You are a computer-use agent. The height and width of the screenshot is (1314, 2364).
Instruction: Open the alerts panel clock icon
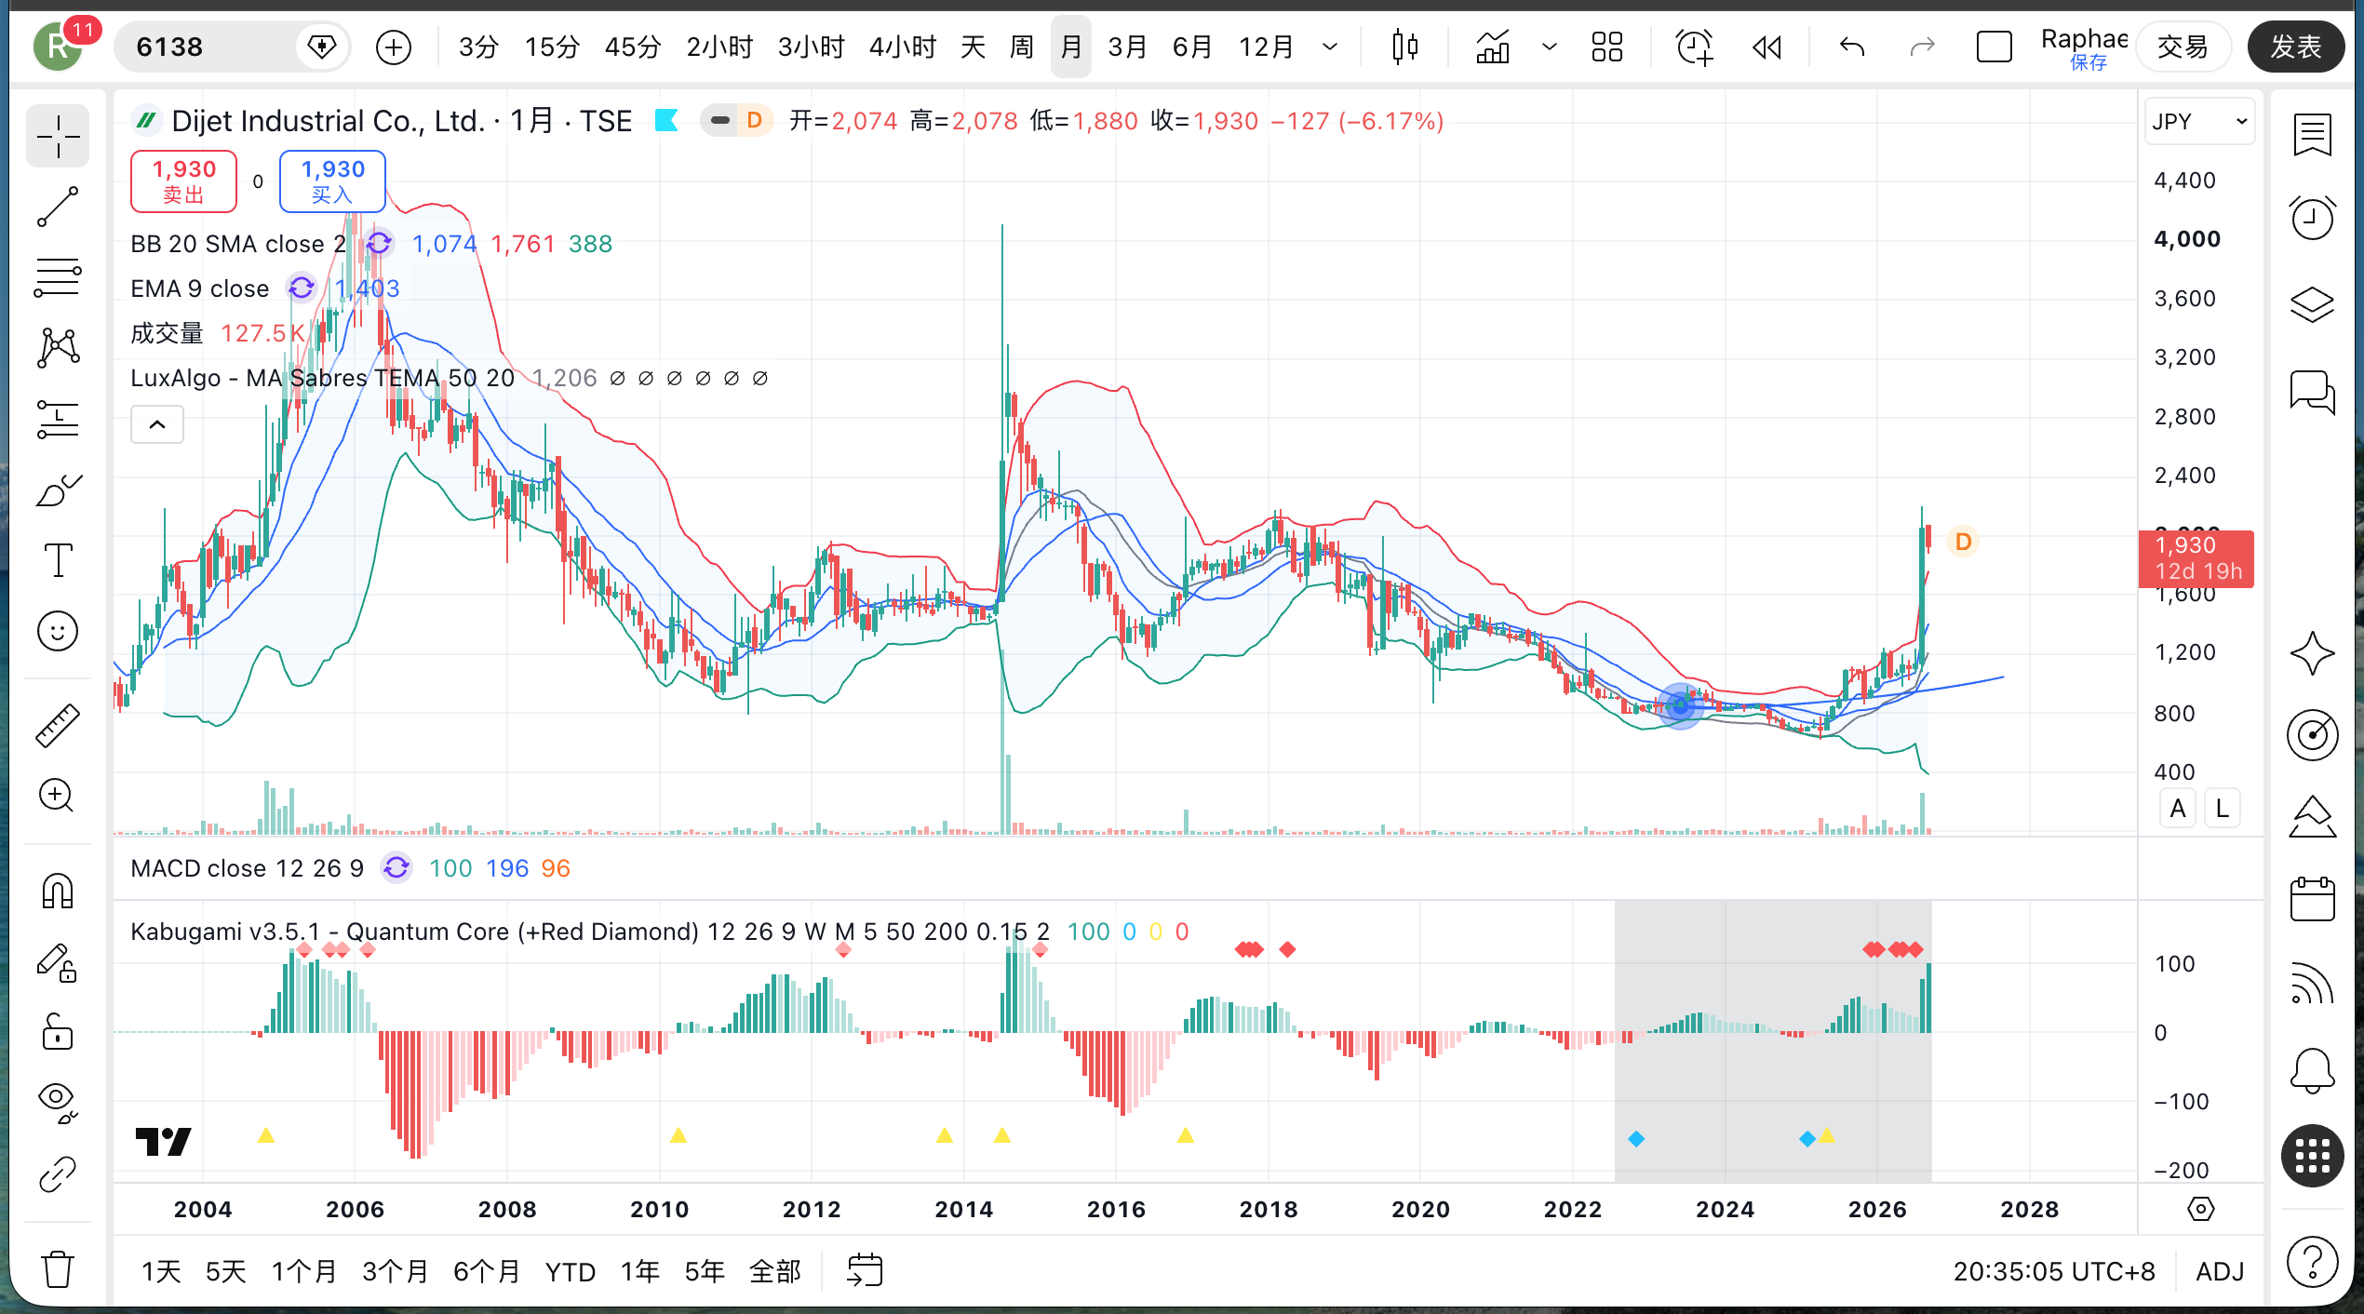[2312, 218]
